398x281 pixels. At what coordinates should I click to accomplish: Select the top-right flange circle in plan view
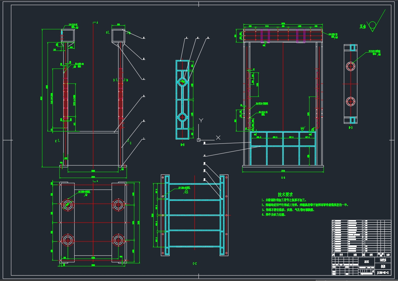point(118,204)
